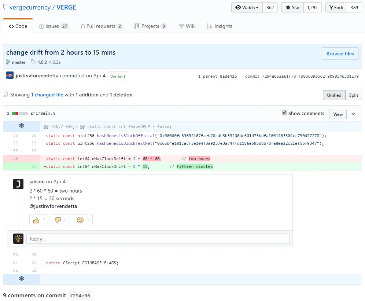Click the laughing emoji reaction button
365x301 pixels.
point(82,220)
